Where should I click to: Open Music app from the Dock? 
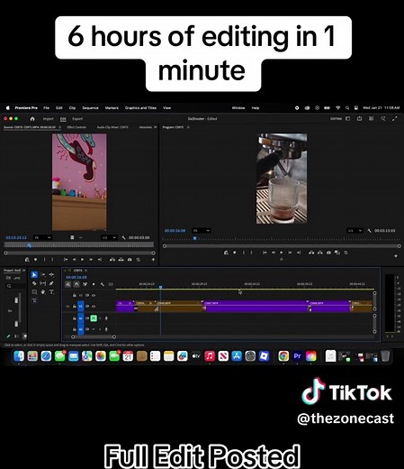(x=210, y=356)
